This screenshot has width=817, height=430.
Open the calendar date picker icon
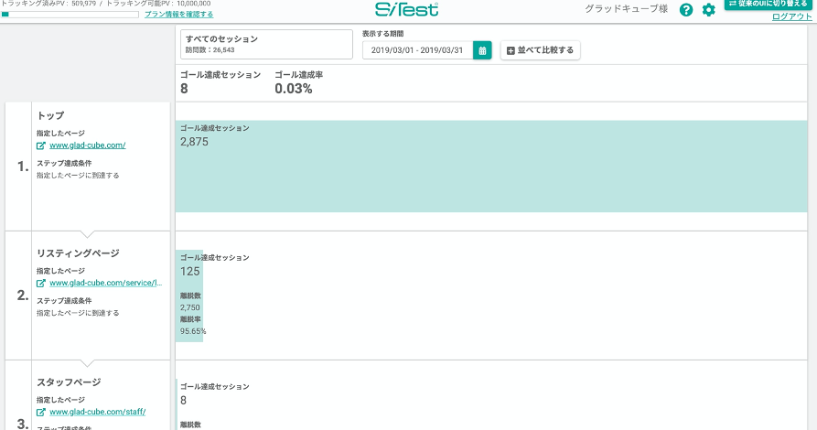pyautogui.click(x=482, y=50)
